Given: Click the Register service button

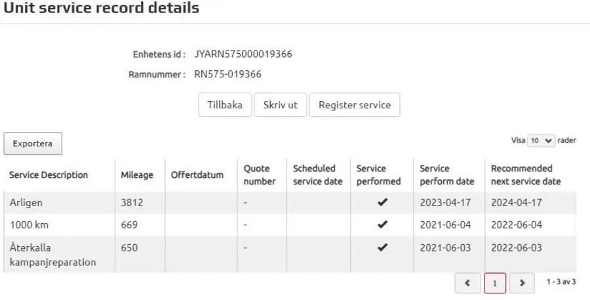Looking at the screenshot, I should pos(354,105).
